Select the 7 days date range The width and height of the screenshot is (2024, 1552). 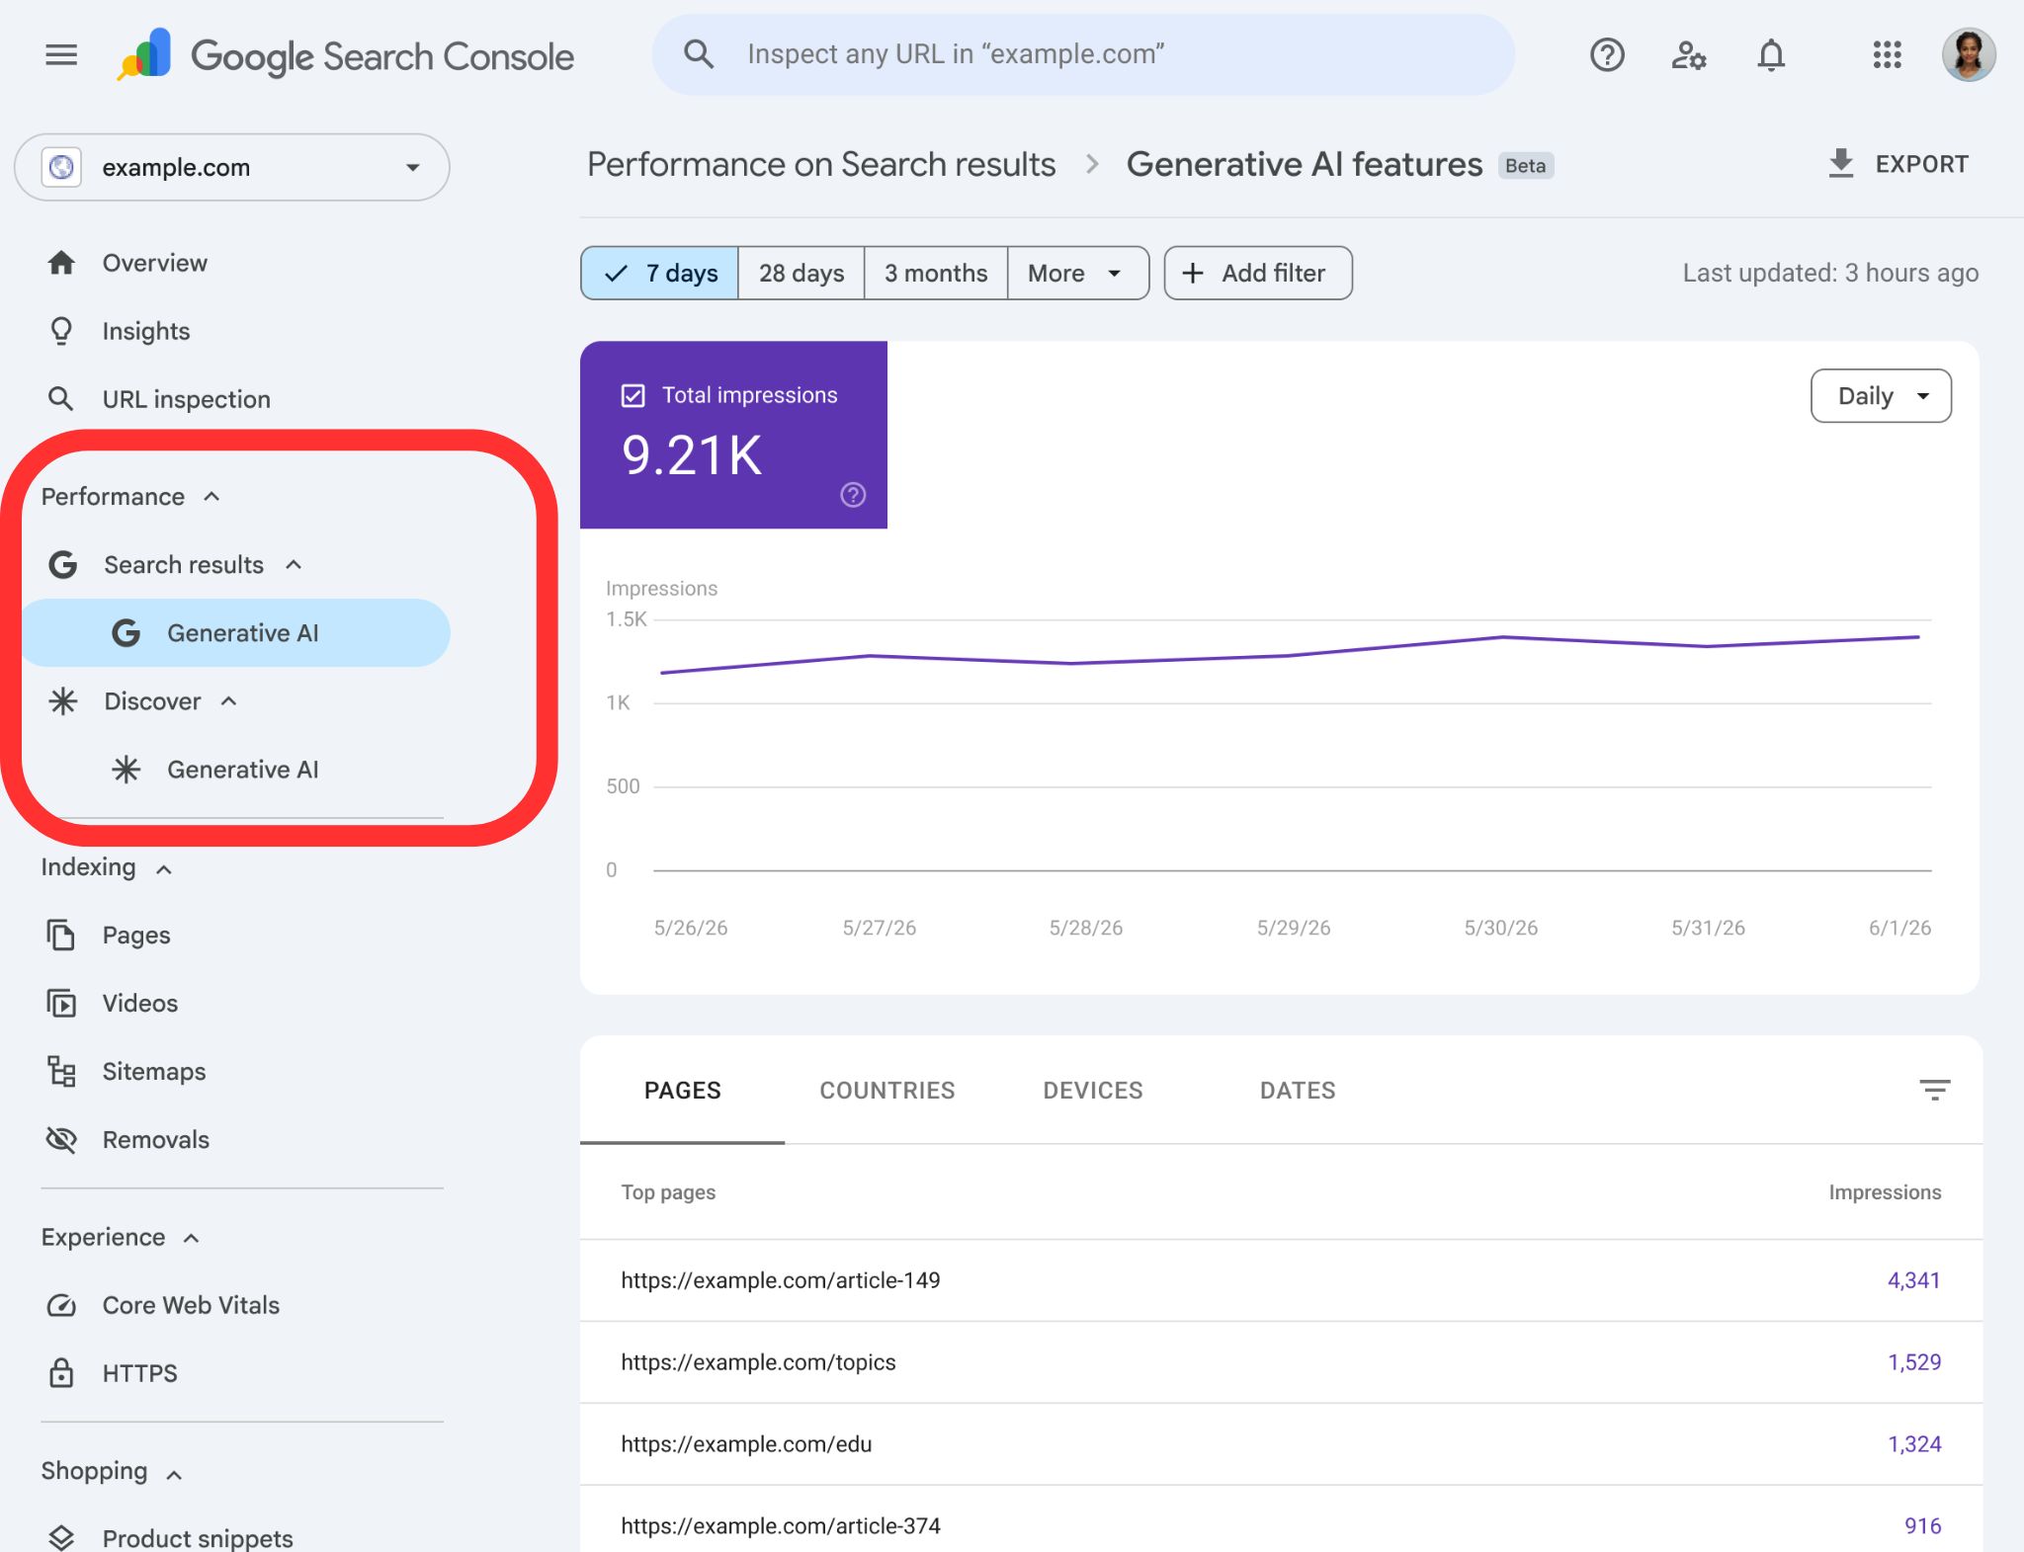point(660,273)
